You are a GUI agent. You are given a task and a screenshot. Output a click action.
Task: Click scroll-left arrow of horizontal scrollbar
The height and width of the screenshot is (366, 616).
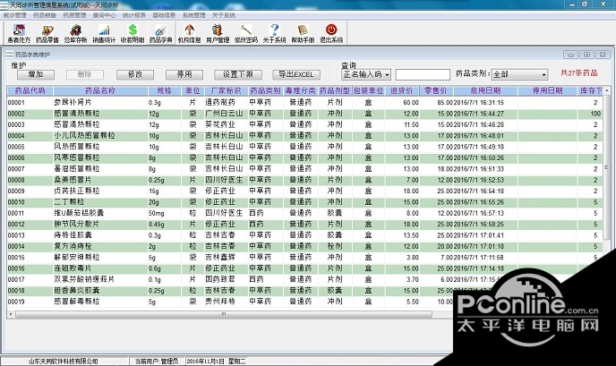tap(11, 314)
